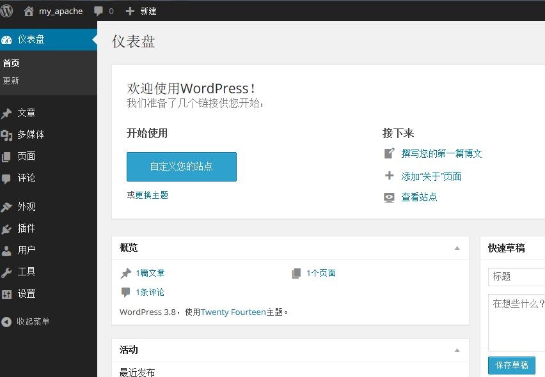
Task: Click the 自定义您的站点 button
Action: click(x=182, y=167)
